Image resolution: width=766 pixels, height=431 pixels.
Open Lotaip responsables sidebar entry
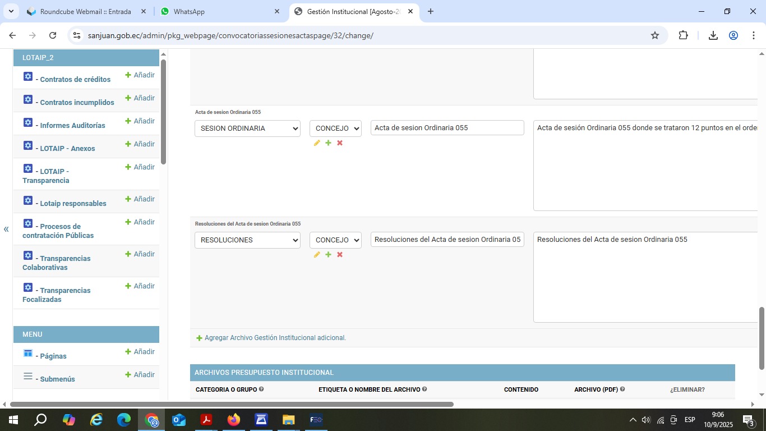(73, 204)
